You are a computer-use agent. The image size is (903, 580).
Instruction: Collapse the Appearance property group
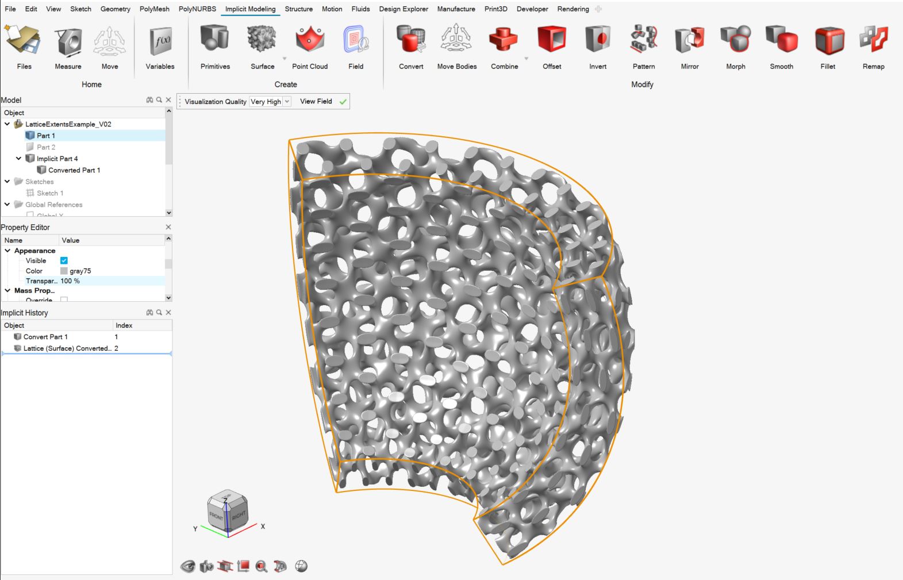pos(7,251)
